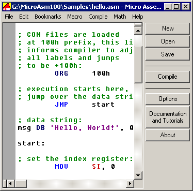
Task: Open the Compile menu
Action: (98, 17)
